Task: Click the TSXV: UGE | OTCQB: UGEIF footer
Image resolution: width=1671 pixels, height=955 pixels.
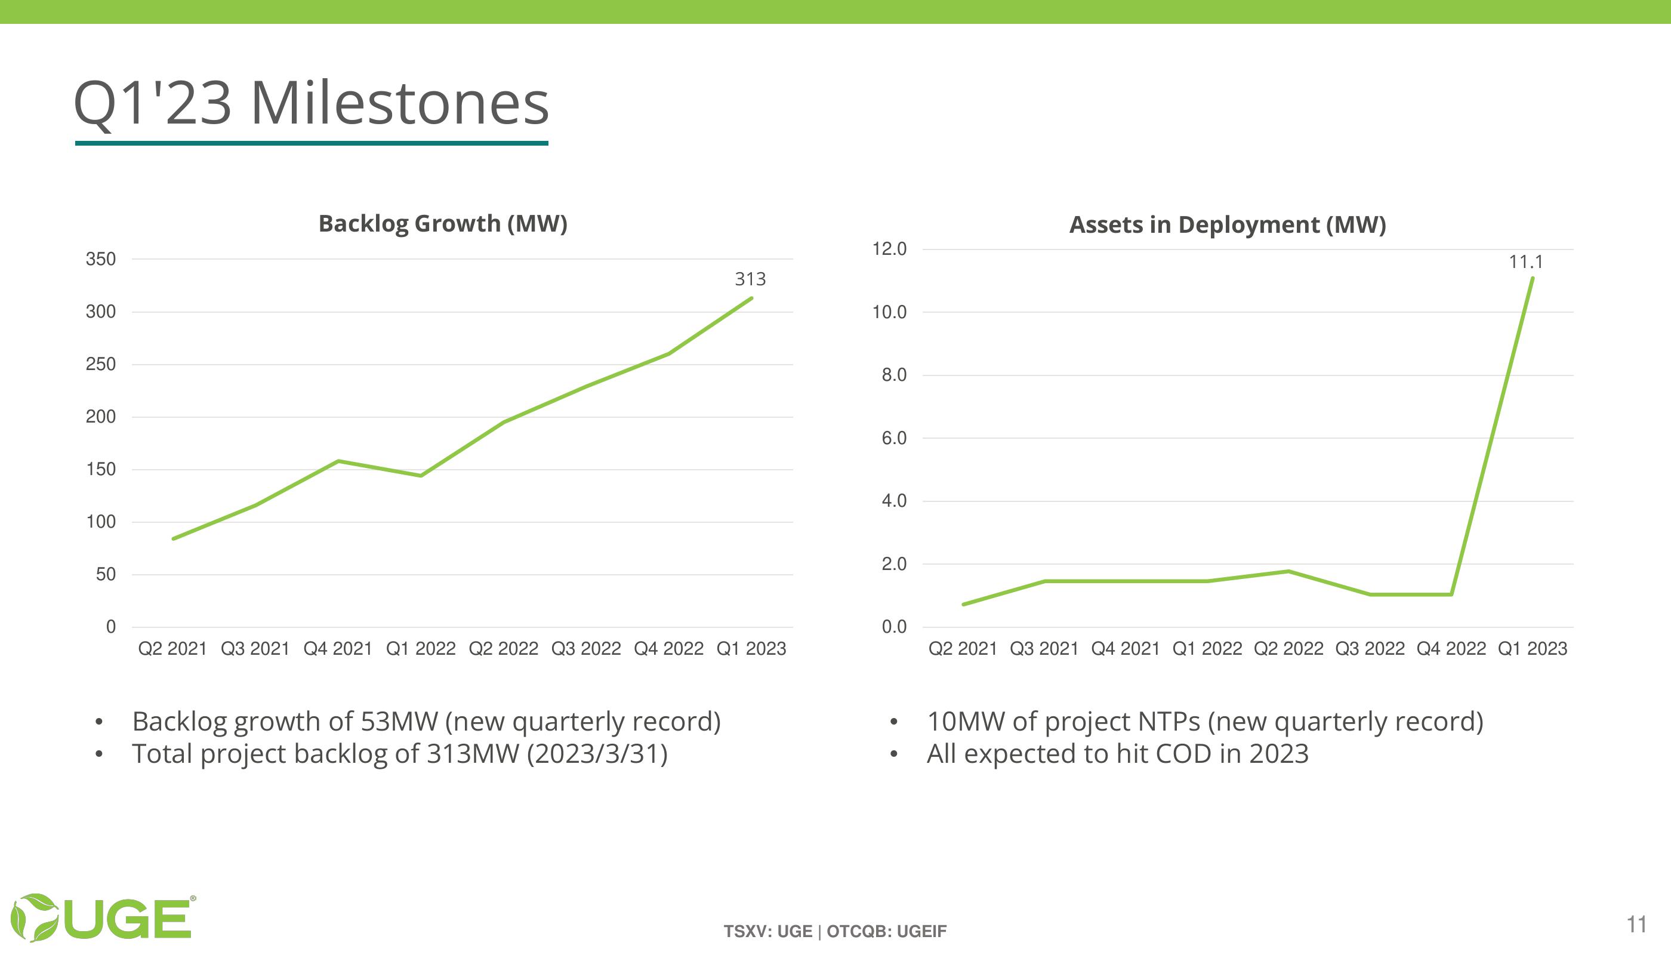Action: pos(835,931)
